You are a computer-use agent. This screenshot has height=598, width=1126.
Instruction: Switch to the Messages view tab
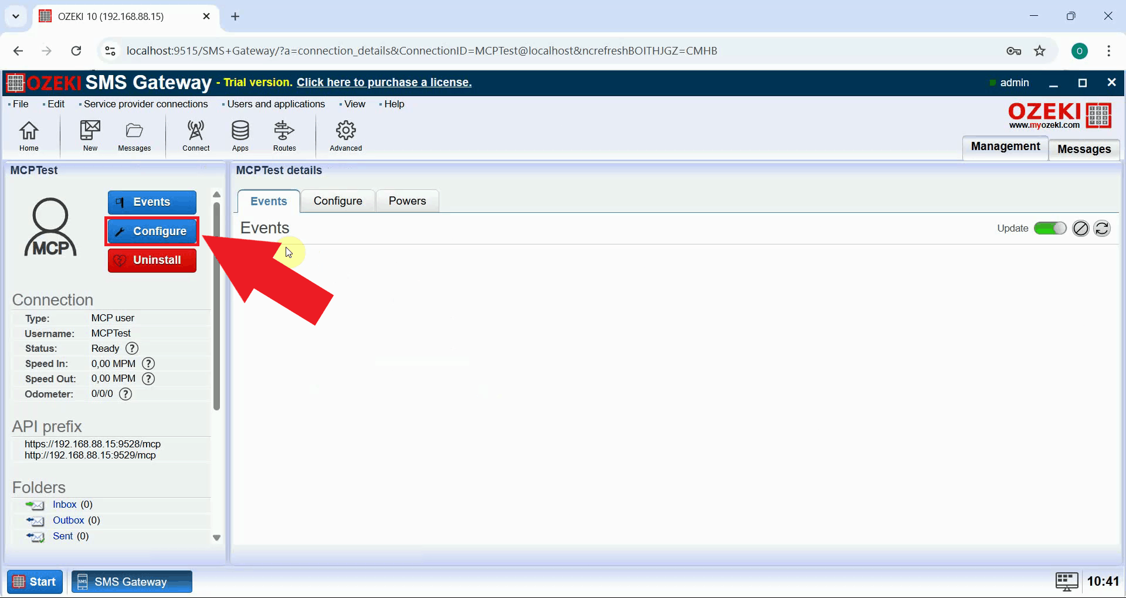(1084, 149)
